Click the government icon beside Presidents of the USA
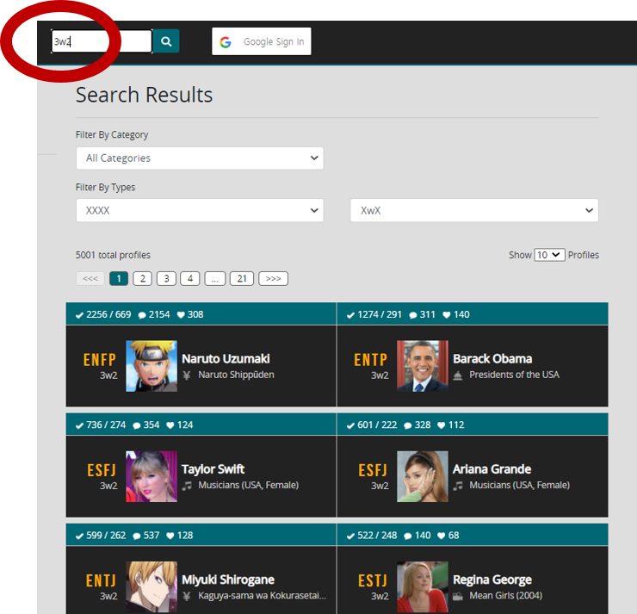The image size is (637, 614). click(457, 375)
